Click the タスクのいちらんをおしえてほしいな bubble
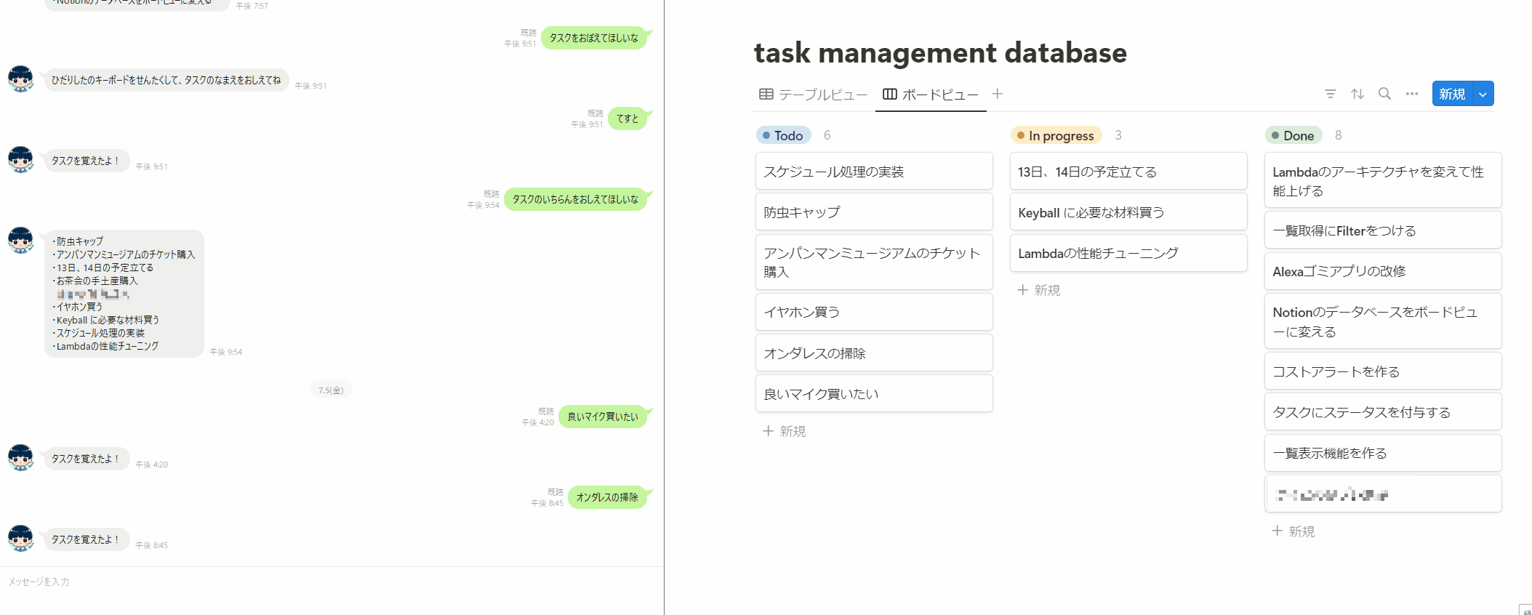Image resolution: width=1532 pixels, height=615 pixels. 575,199
